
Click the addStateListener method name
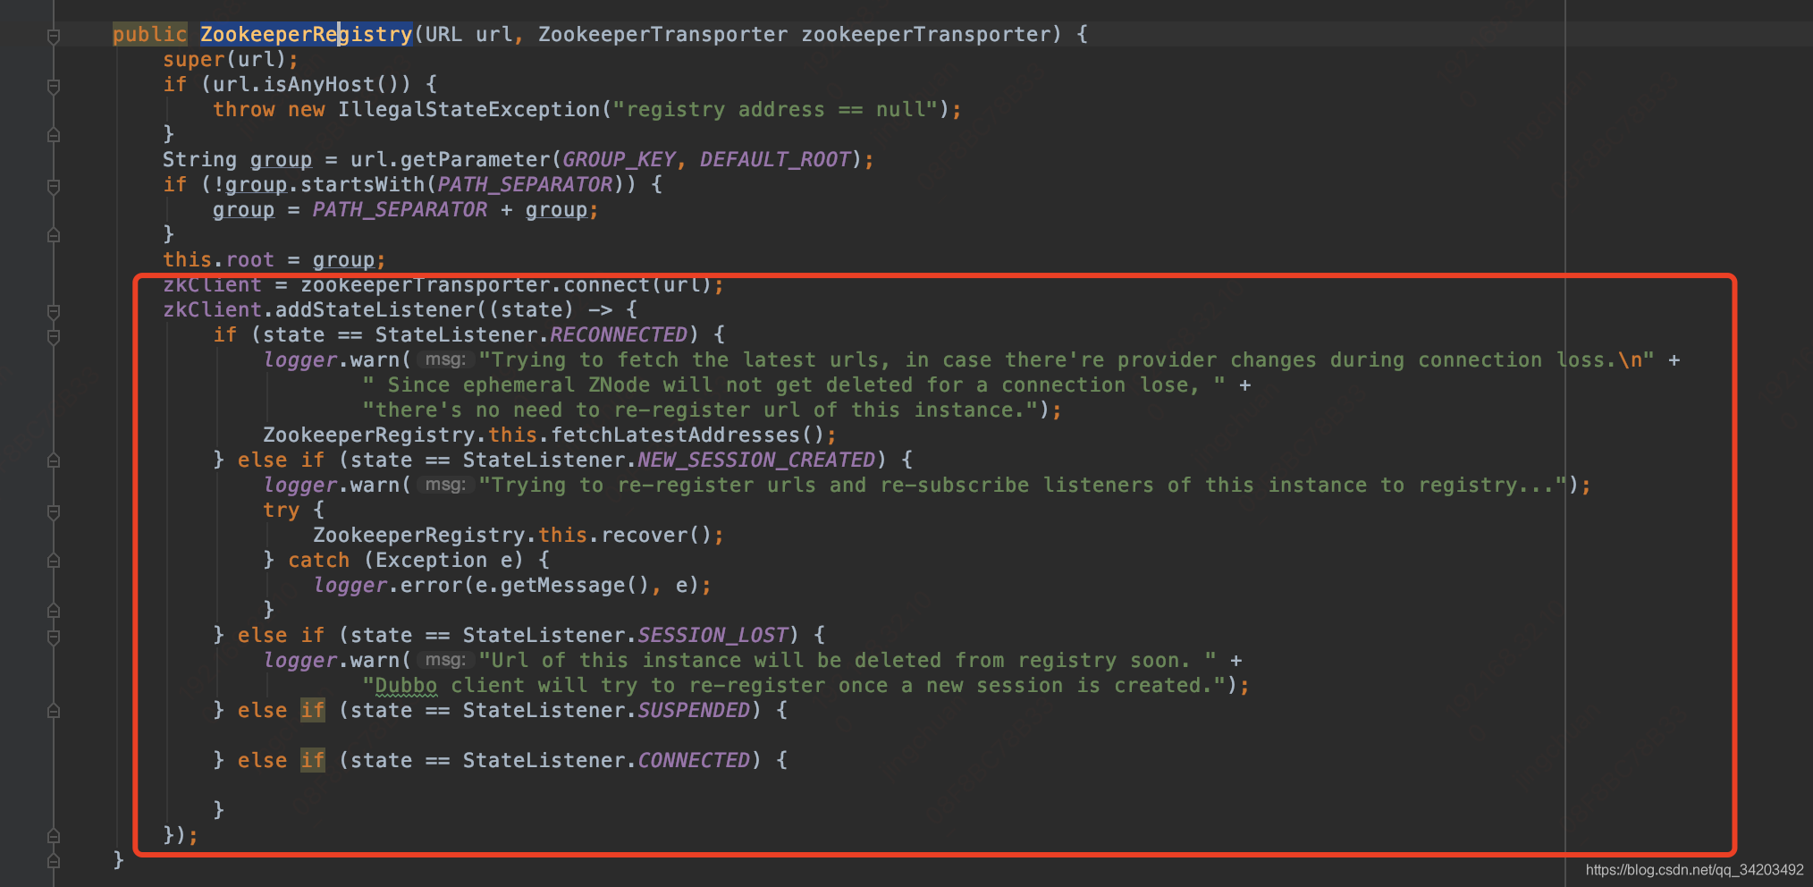(x=375, y=309)
